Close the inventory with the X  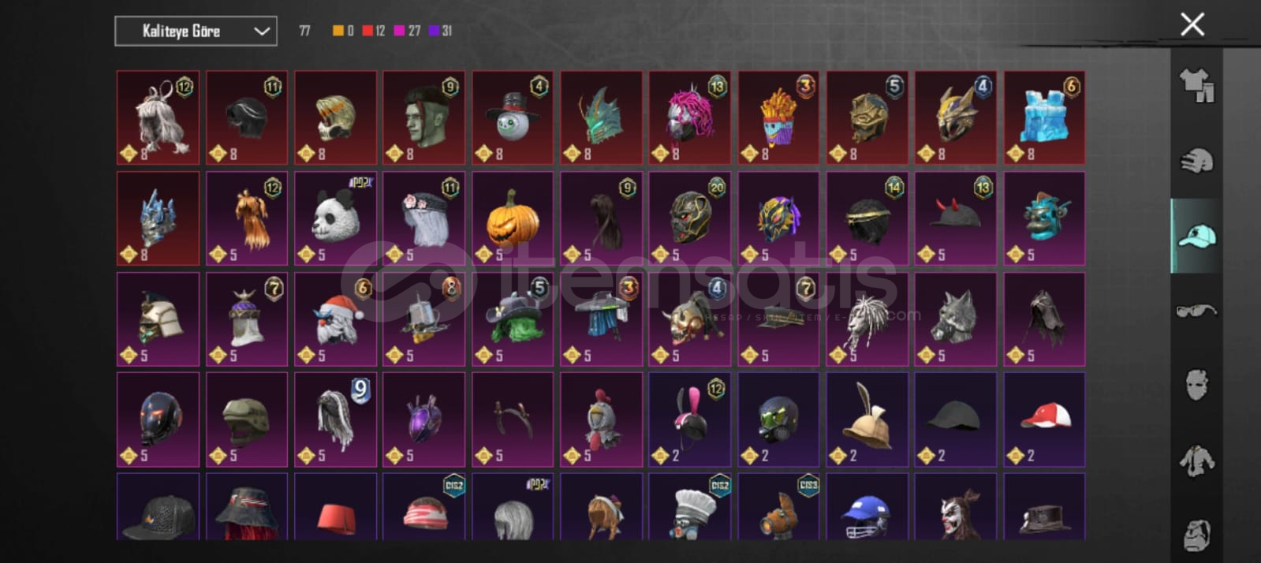click(x=1192, y=24)
